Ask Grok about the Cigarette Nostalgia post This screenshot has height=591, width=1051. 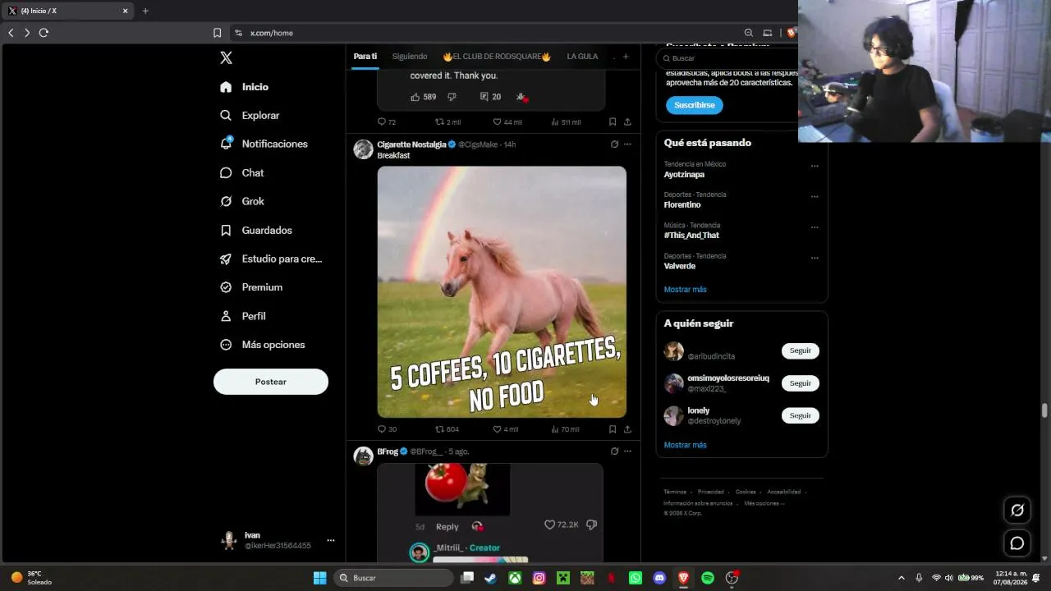[x=614, y=144]
